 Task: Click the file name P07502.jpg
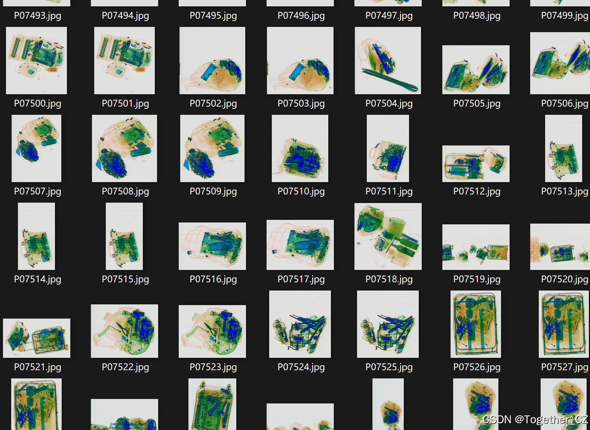[x=213, y=104]
